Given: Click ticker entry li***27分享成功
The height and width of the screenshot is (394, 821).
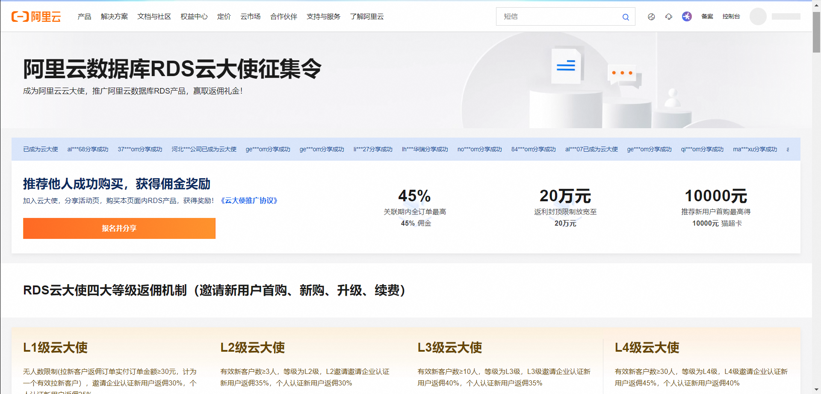Looking at the screenshot, I should tap(373, 149).
